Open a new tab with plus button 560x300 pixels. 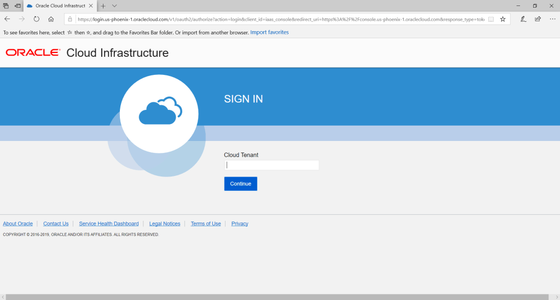103,5
